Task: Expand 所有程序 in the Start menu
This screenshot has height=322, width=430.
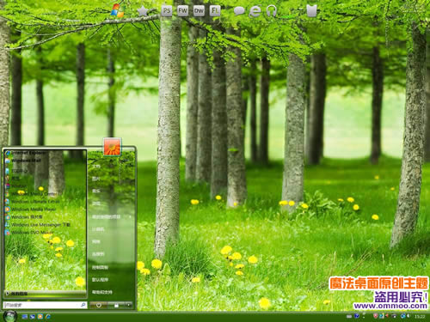Action: (x=46, y=294)
